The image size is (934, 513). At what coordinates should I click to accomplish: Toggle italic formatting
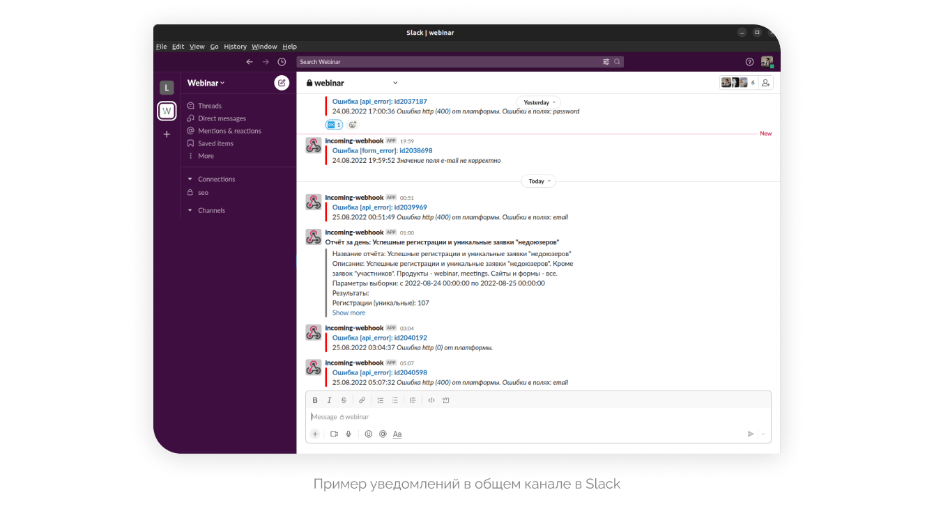pyautogui.click(x=330, y=400)
